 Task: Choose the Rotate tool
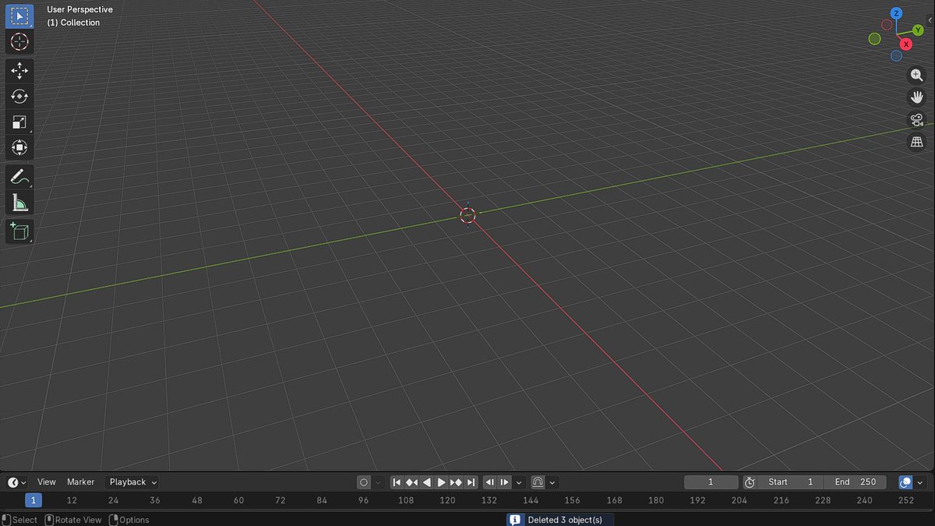click(19, 97)
